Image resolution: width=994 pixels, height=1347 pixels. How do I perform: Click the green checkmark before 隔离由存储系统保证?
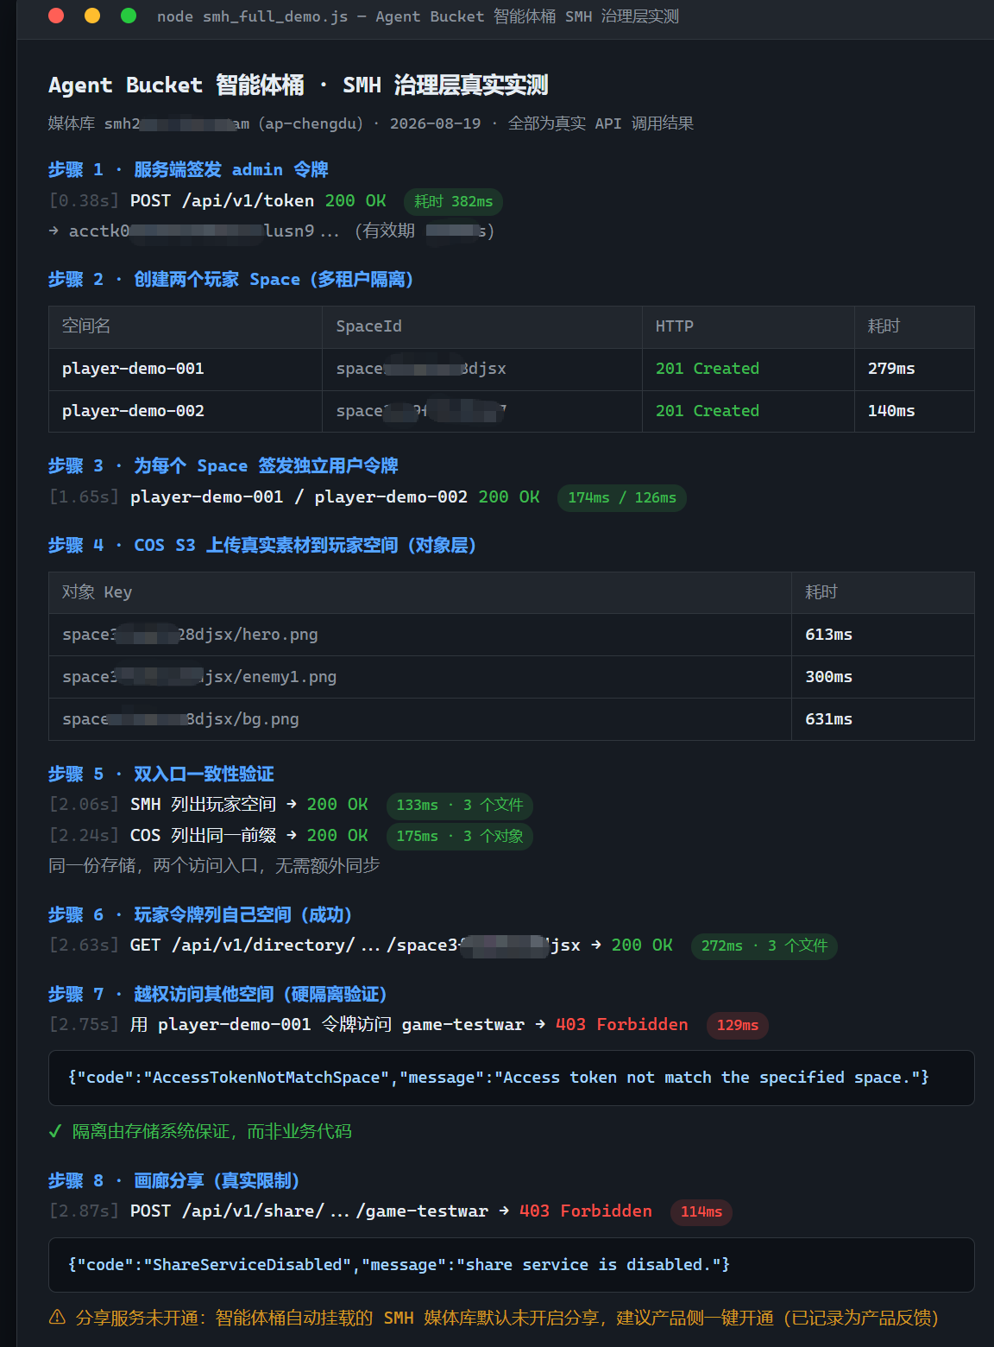coord(55,1131)
